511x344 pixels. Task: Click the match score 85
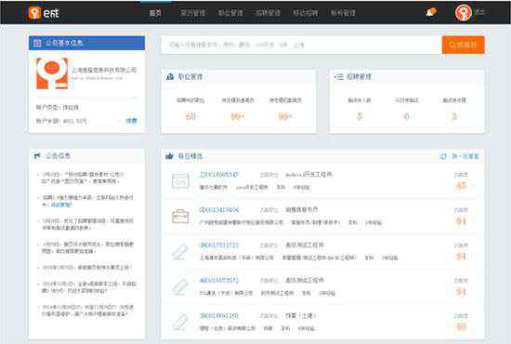(x=461, y=186)
